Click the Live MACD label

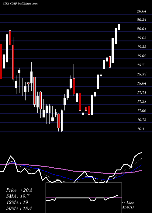coord(128,205)
